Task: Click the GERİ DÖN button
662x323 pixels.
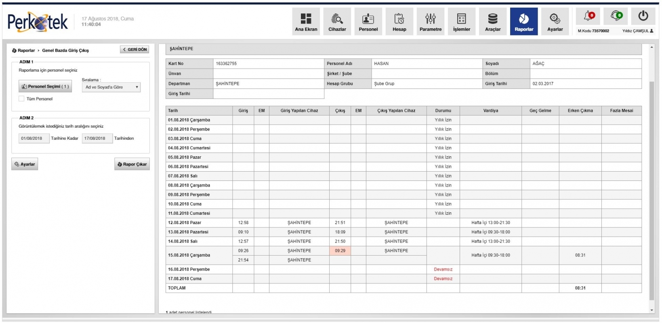Action: 135,49
